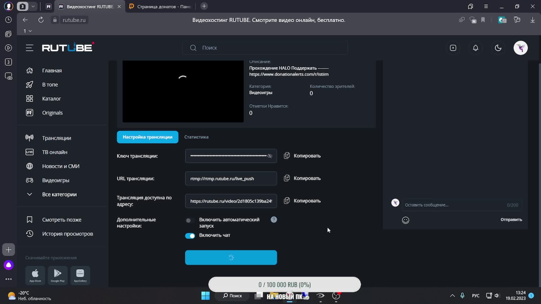Expand Все категории in sidebar
This screenshot has width=541, height=304.
coord(59,195)
